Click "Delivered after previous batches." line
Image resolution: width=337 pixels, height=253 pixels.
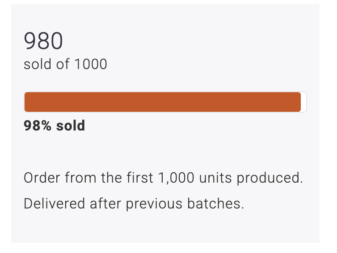pos(134,204)
